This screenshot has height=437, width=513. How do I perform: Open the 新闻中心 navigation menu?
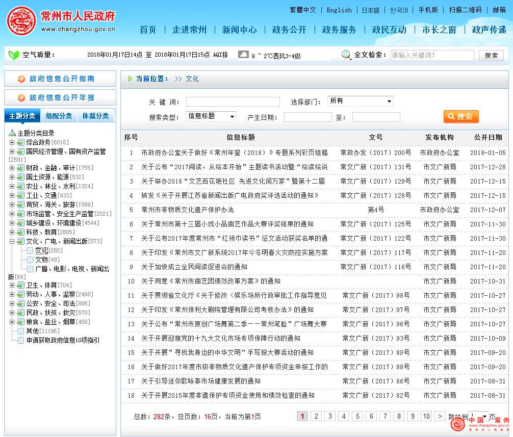[239, 30]
